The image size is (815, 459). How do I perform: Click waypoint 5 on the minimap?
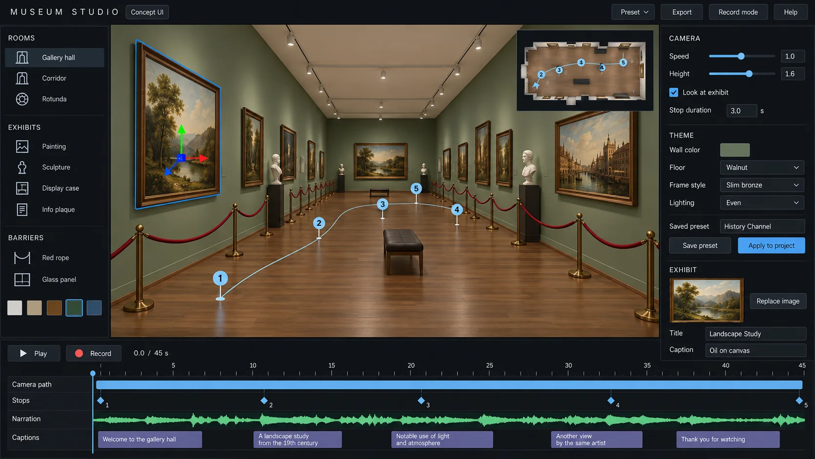click(x=623, y=62)
